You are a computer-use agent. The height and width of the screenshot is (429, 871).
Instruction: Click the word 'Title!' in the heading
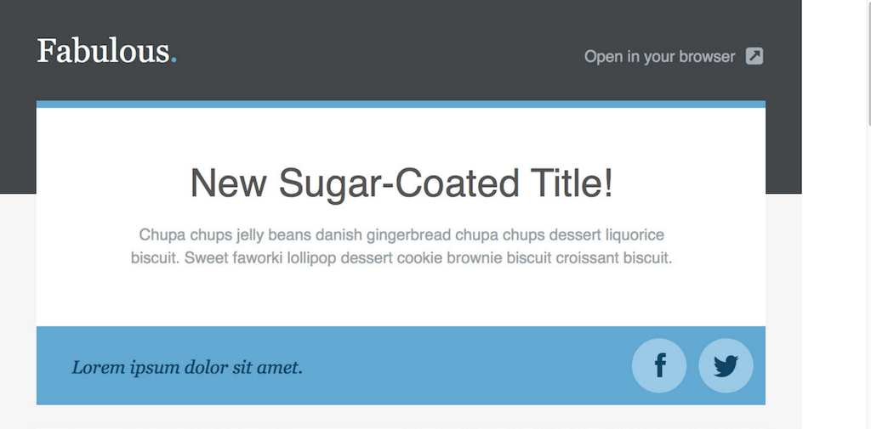(572, 183)
